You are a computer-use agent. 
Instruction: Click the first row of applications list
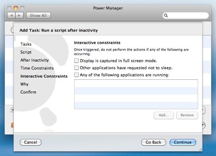pos(136,83)
